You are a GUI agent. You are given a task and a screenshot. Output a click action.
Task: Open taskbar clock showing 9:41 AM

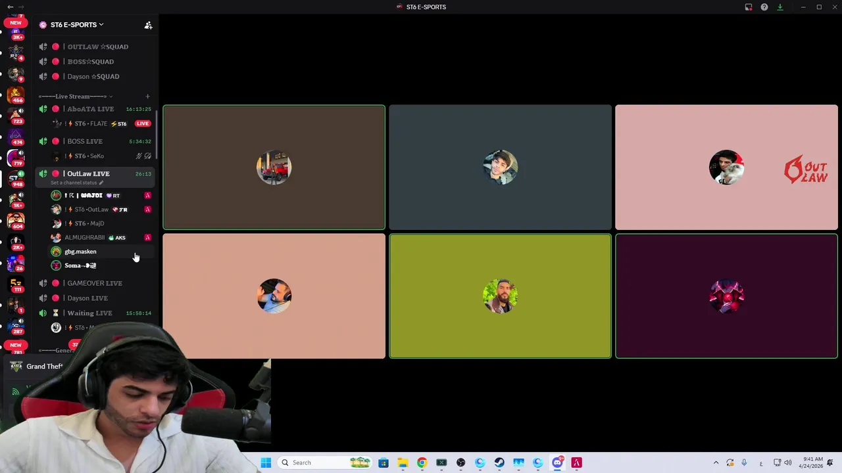tap(810, 462)
